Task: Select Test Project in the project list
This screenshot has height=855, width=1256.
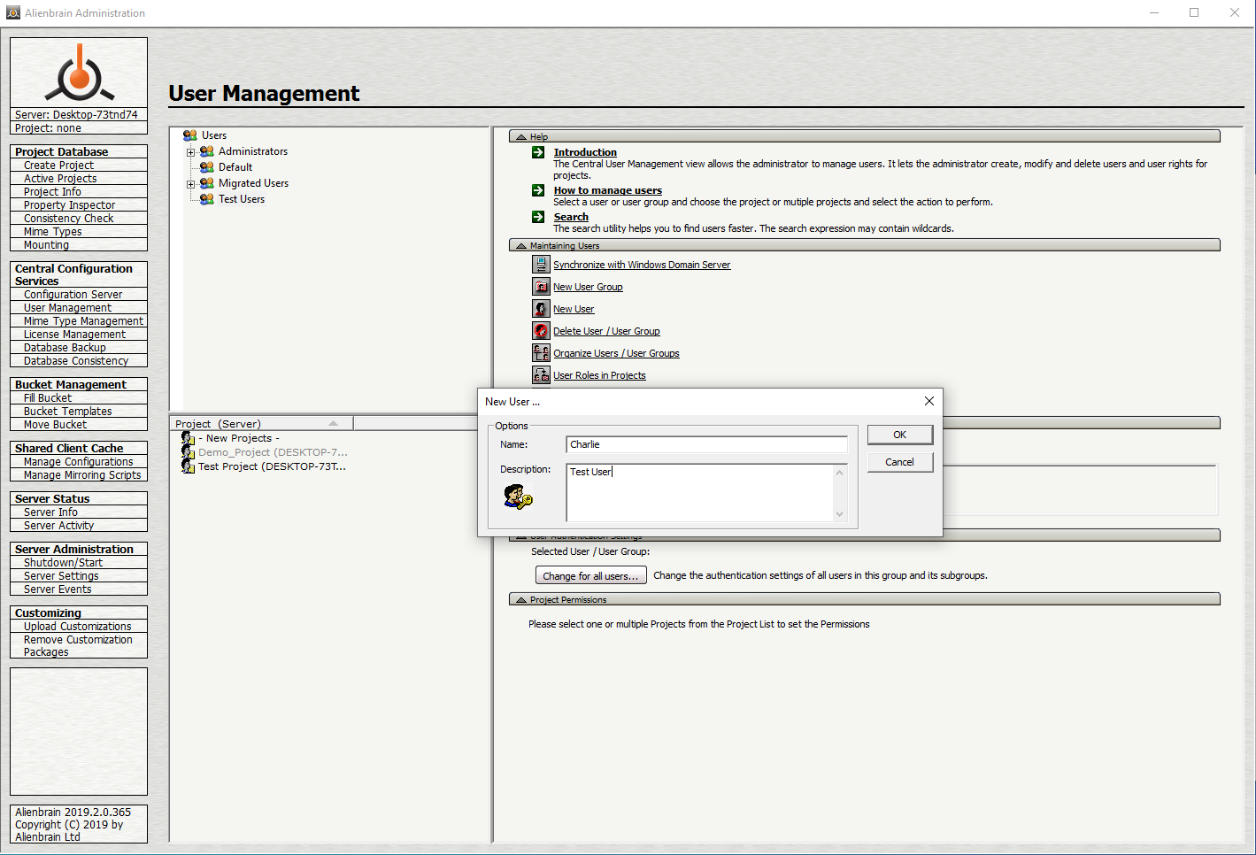Action: click(x=271, y=466)
